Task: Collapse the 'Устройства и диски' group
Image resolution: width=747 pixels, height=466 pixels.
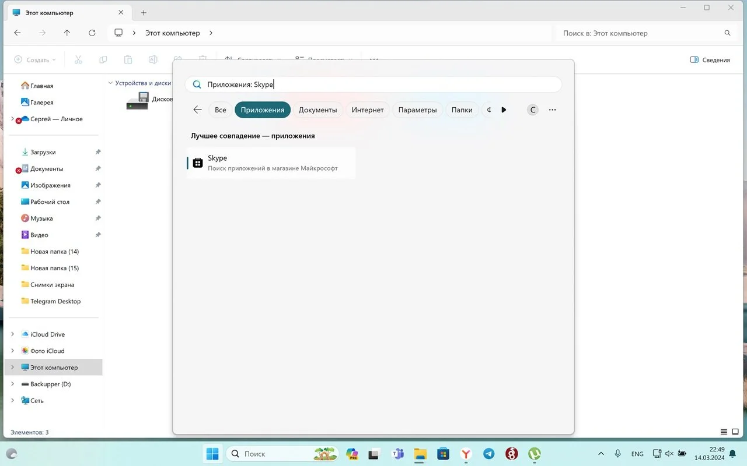Action: click(x=110, y=83)
